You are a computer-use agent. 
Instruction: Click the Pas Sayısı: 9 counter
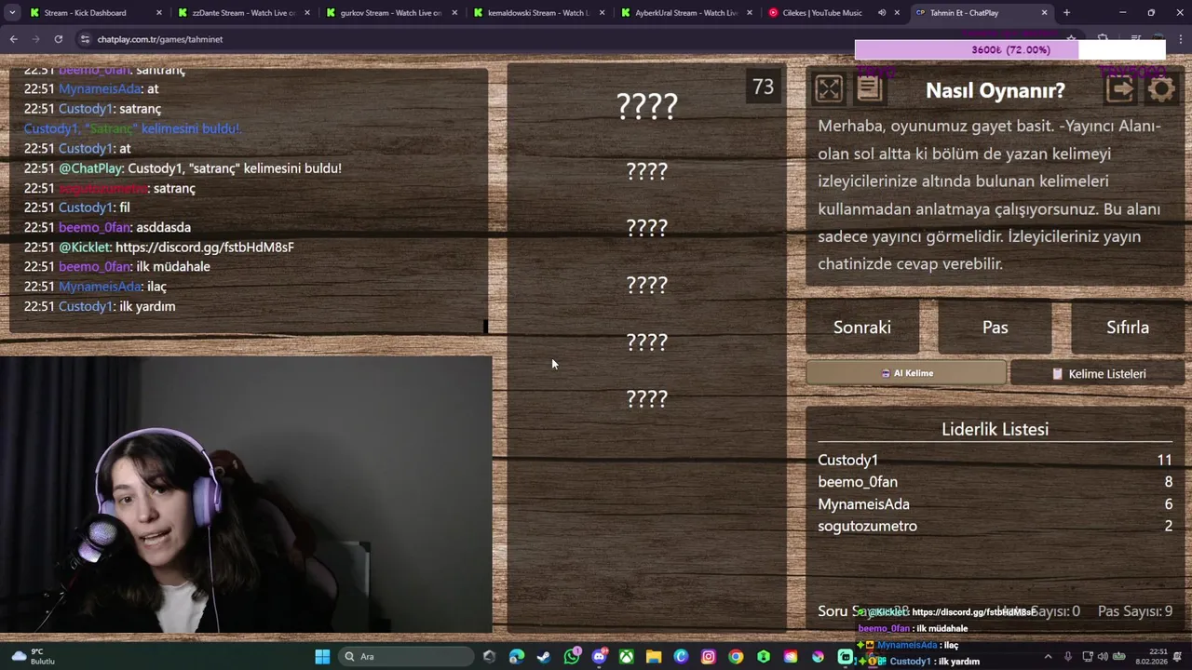tap(1135, 611)
